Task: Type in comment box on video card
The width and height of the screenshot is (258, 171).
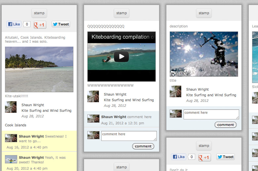Action: [129, 136]
